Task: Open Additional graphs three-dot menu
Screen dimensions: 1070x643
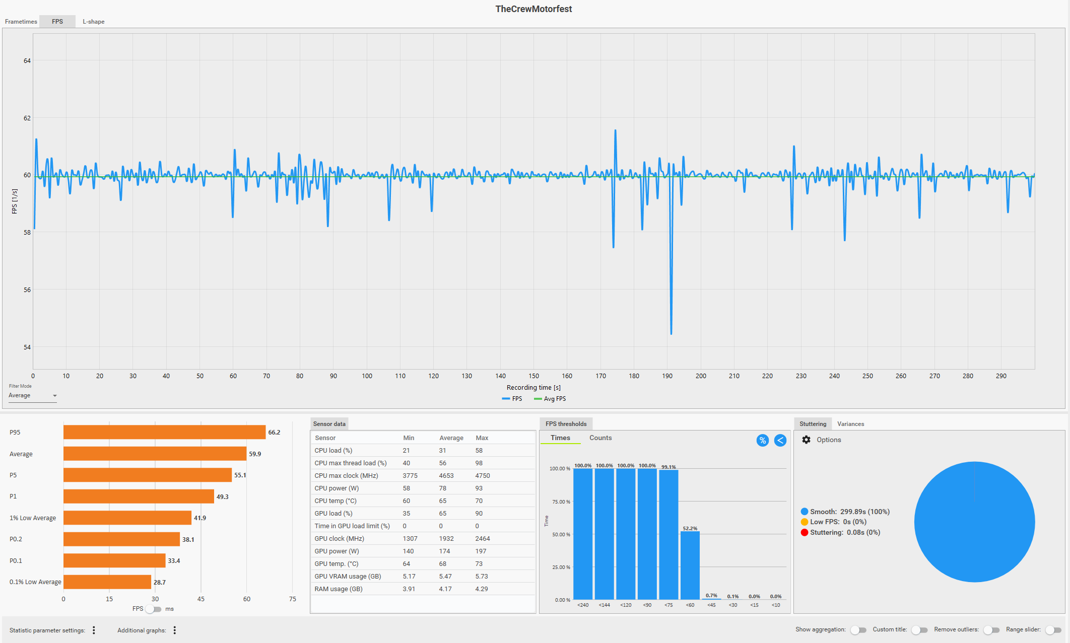Action: (175, 630)
